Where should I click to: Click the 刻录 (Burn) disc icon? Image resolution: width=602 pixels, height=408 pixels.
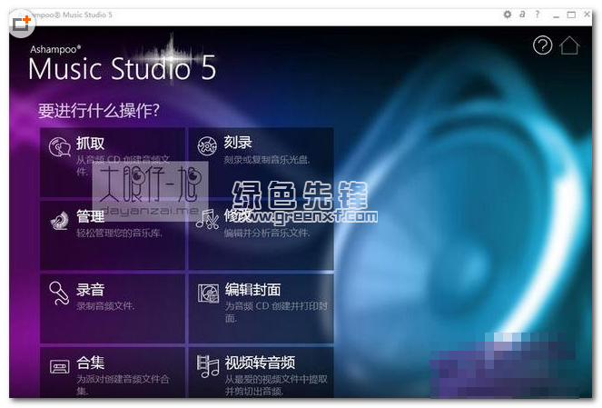207,146
